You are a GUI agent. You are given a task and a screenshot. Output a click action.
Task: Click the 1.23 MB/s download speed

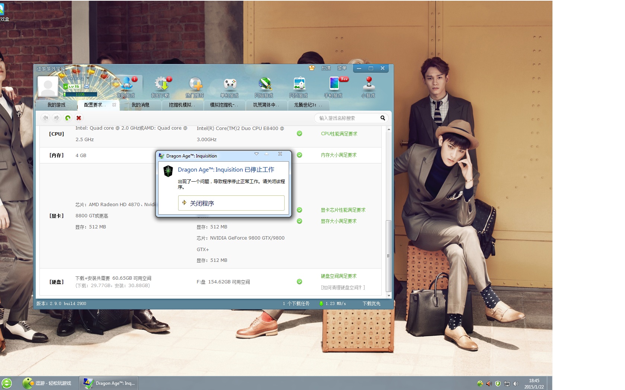[x=336, y=303]
